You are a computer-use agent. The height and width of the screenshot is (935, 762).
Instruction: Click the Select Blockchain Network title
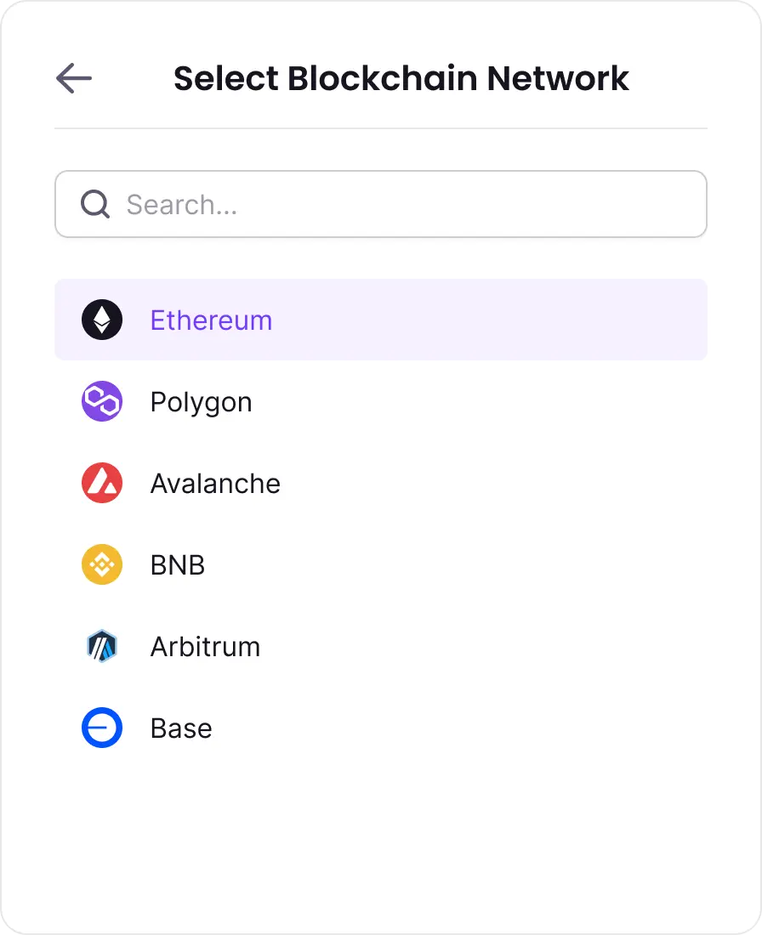(x=401, y=78)
